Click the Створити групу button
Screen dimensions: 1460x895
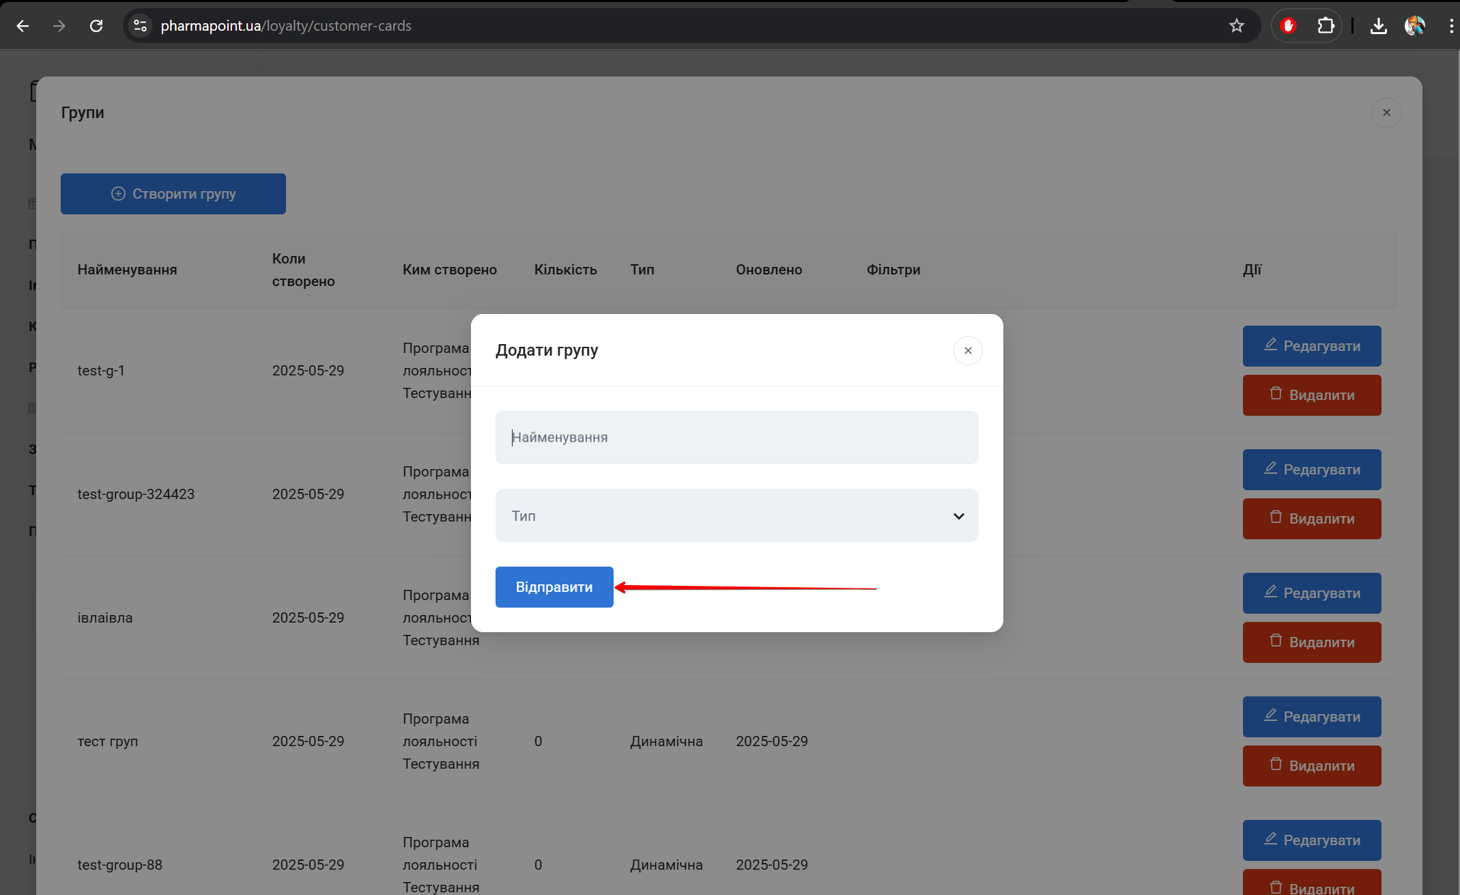coord(173,194)
